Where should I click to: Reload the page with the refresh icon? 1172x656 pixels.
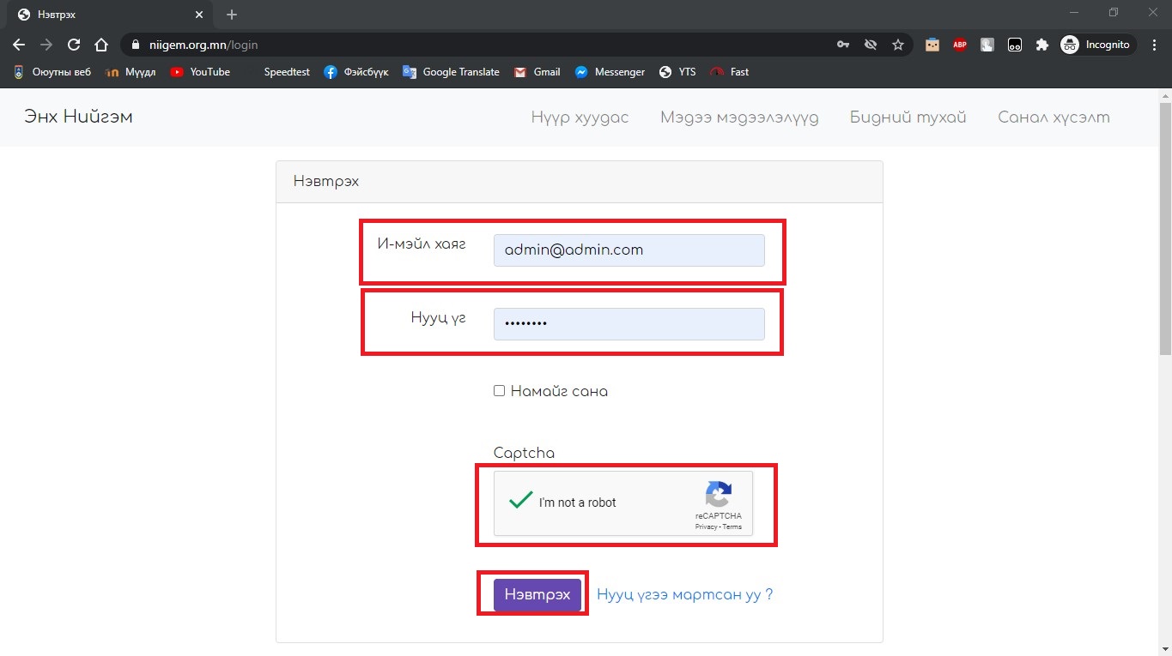pyautogui.click(x=74, y=45)
